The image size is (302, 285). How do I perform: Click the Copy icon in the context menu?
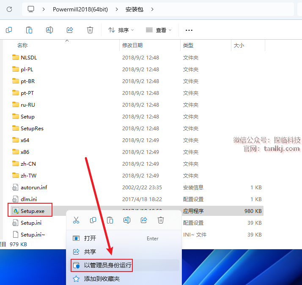[x=93, y=220]
